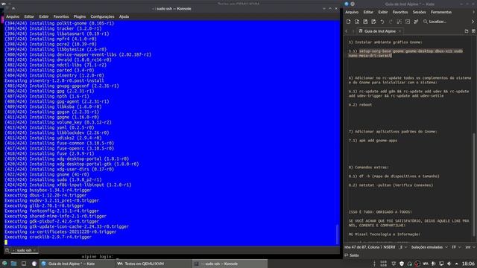
Task: Open Sessões menu in Kate
Action: tap(419, 12)
